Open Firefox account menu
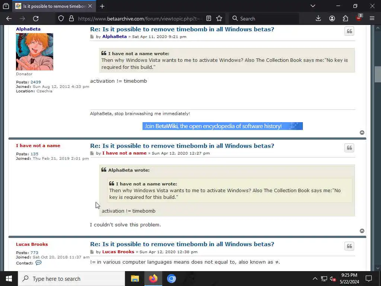Image resolution: width=381 pixels, height=286 pixels. point(332,19)
